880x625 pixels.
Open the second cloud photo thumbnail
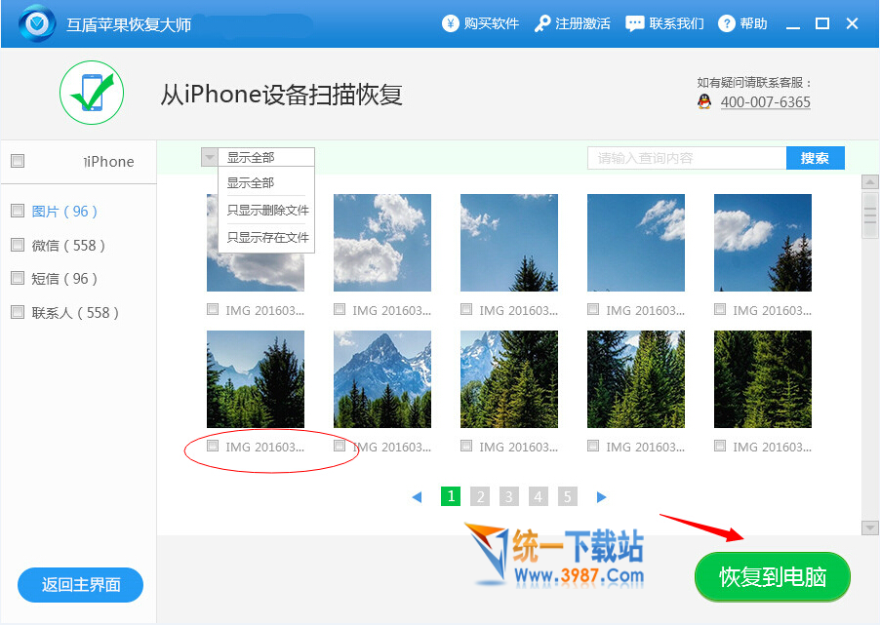[x=382, y=243]
